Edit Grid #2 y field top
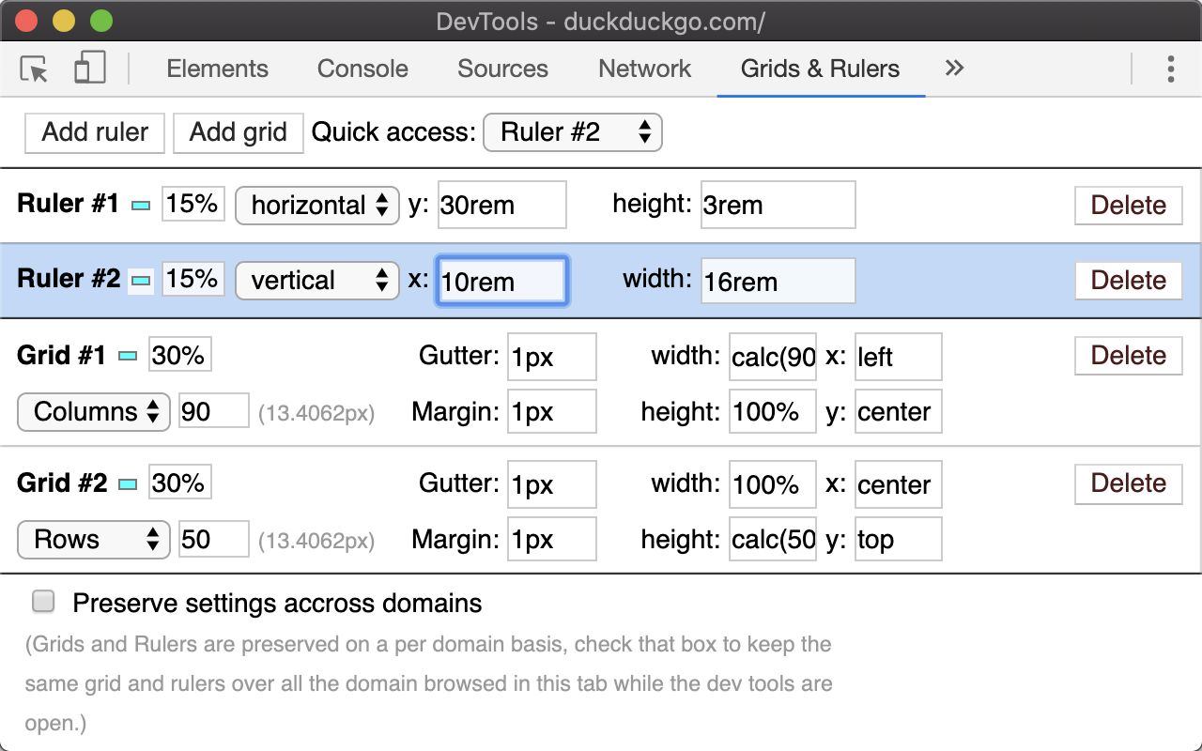Image resolution: width=1202 pixels, height=751 pixels. coord(899,539)
